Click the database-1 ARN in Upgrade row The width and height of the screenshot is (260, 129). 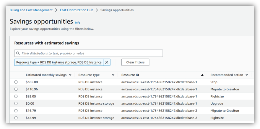[x=159, y=103]
